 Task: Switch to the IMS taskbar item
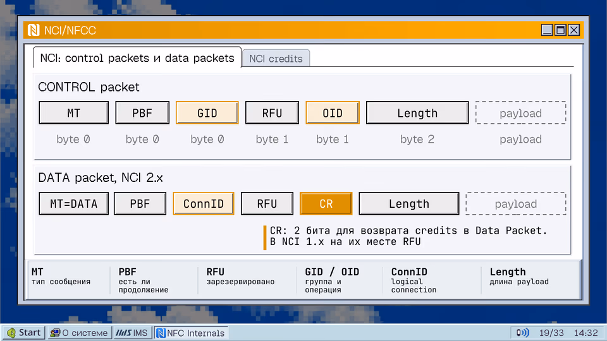click(x=132, y=333)
